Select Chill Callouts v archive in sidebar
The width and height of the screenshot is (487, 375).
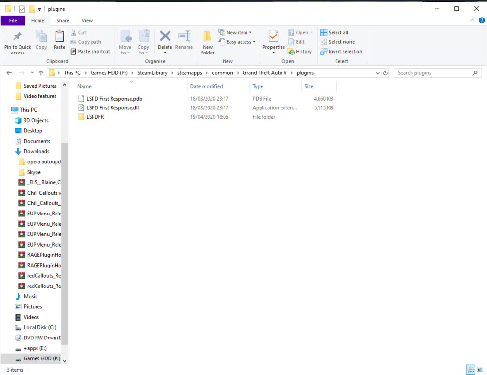pyautogui.click(x=44, y=193)
